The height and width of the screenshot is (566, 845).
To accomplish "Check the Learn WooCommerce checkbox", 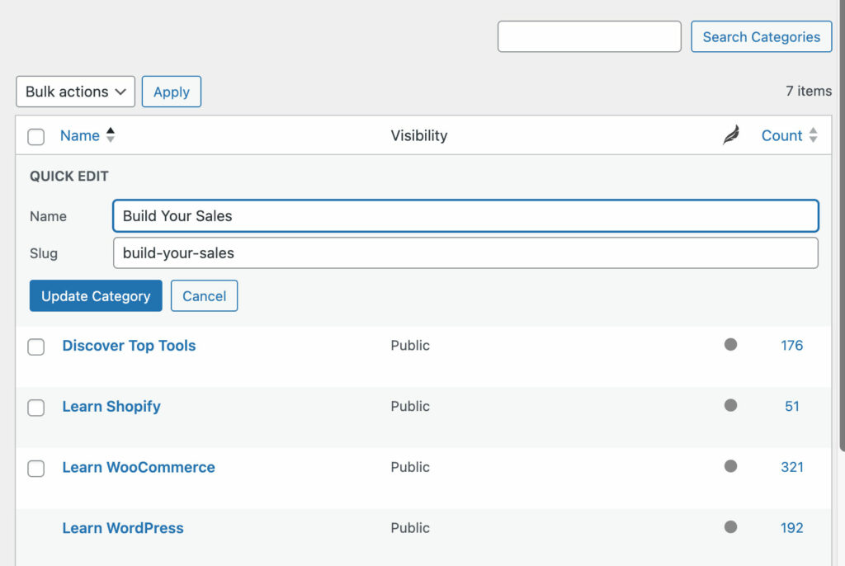I will 36,469.
